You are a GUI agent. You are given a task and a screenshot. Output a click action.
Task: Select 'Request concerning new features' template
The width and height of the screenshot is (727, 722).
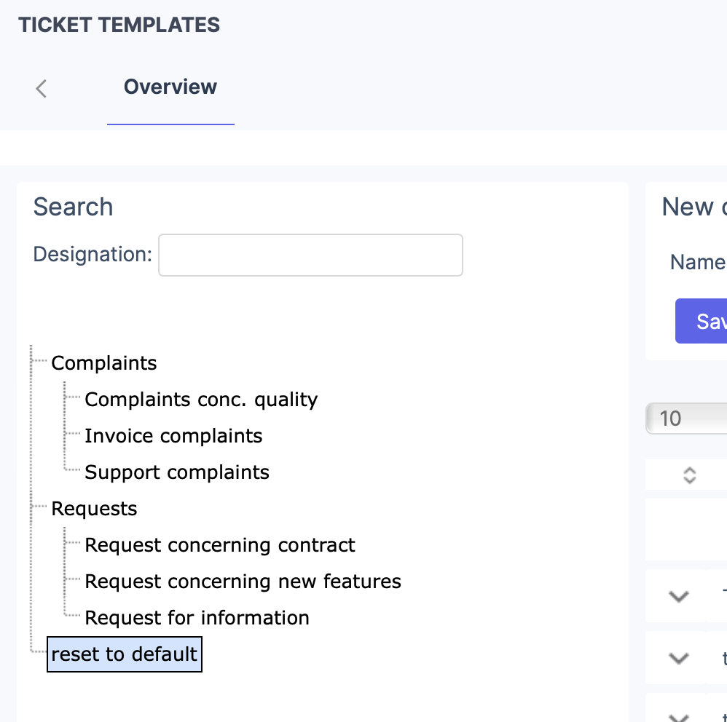click(243, 581)
